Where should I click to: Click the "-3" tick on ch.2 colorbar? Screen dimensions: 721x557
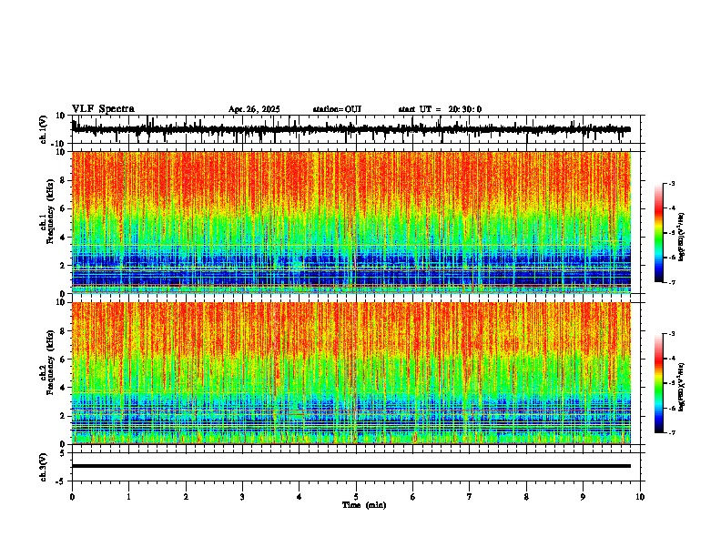click(x=672, y=334)
